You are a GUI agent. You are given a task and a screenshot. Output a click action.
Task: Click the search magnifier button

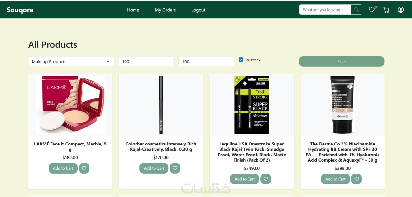pos(356,10)
